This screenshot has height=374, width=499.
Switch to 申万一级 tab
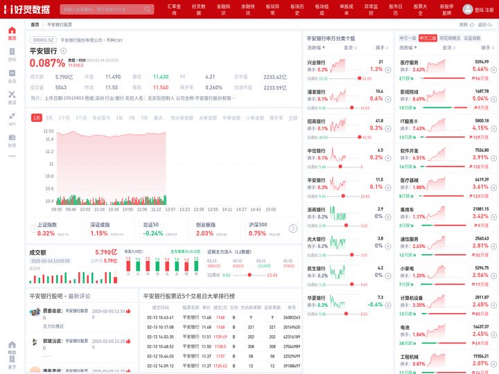(x=408, y=38)
